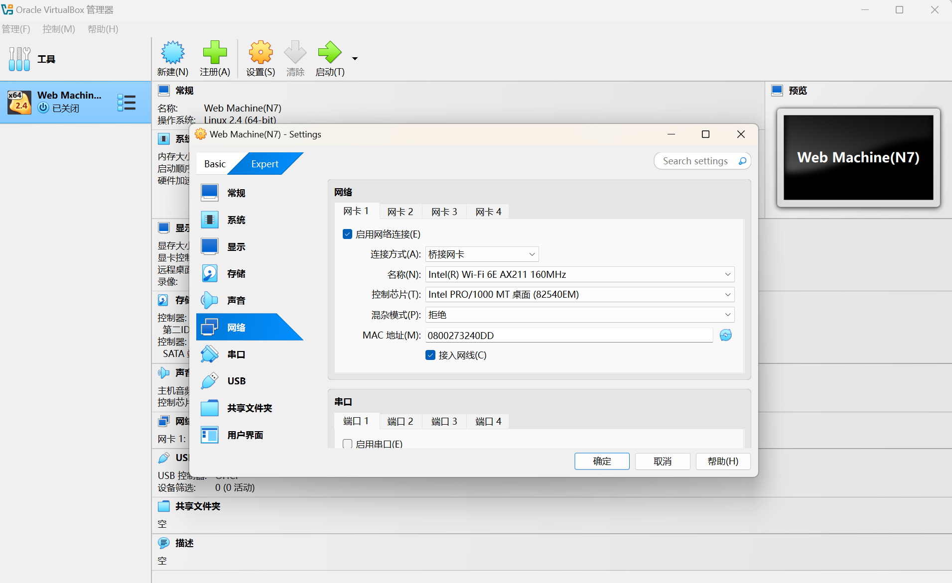The image size is (952, 583).
Task: Open the Web Machine VM list menu icon
Action: click(x=127, y=103)
